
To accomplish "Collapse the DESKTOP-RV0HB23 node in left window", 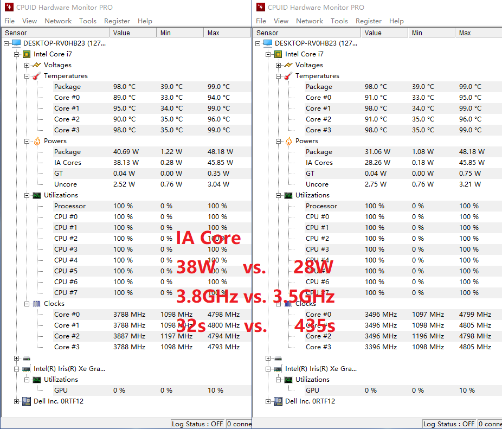I will click(6, 43).
